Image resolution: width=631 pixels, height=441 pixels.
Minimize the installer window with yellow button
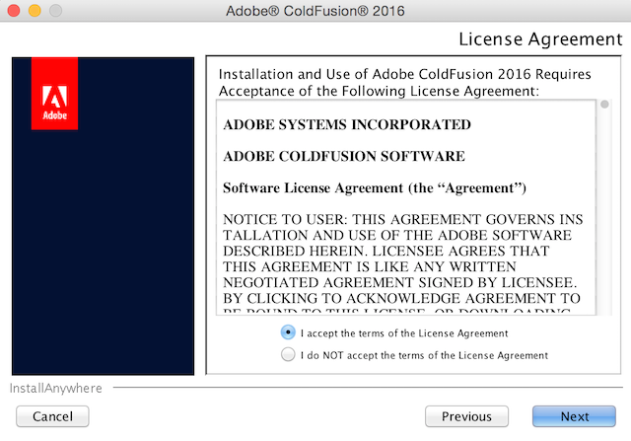(35, 11)
